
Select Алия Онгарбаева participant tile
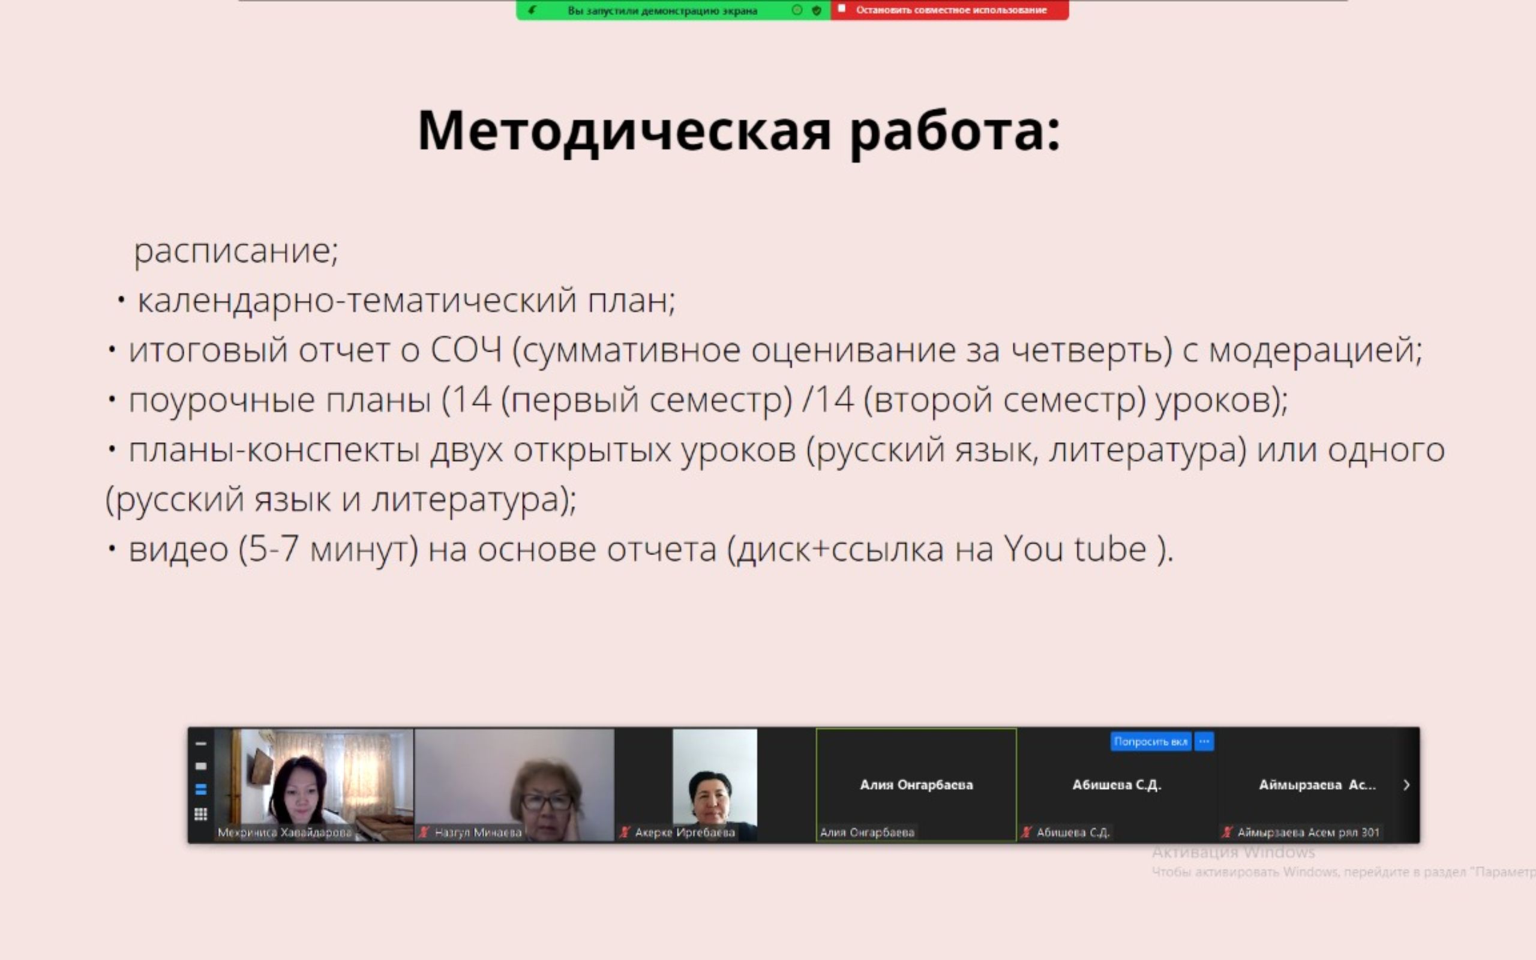pyautogui.click(x=916, y=785)
